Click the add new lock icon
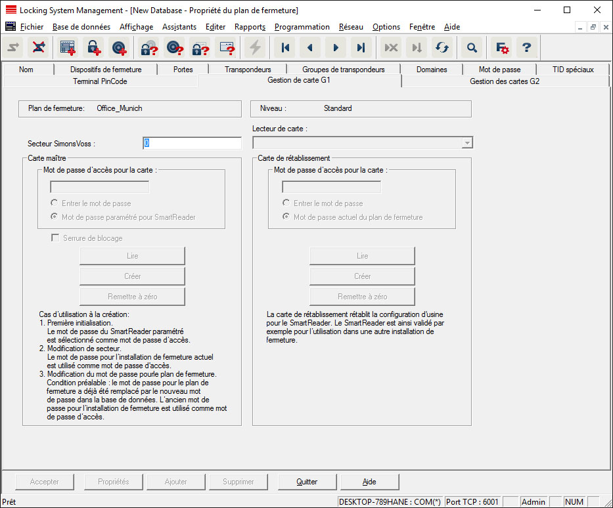Screen dimensions: 613x508 click(x=93, y=47)
